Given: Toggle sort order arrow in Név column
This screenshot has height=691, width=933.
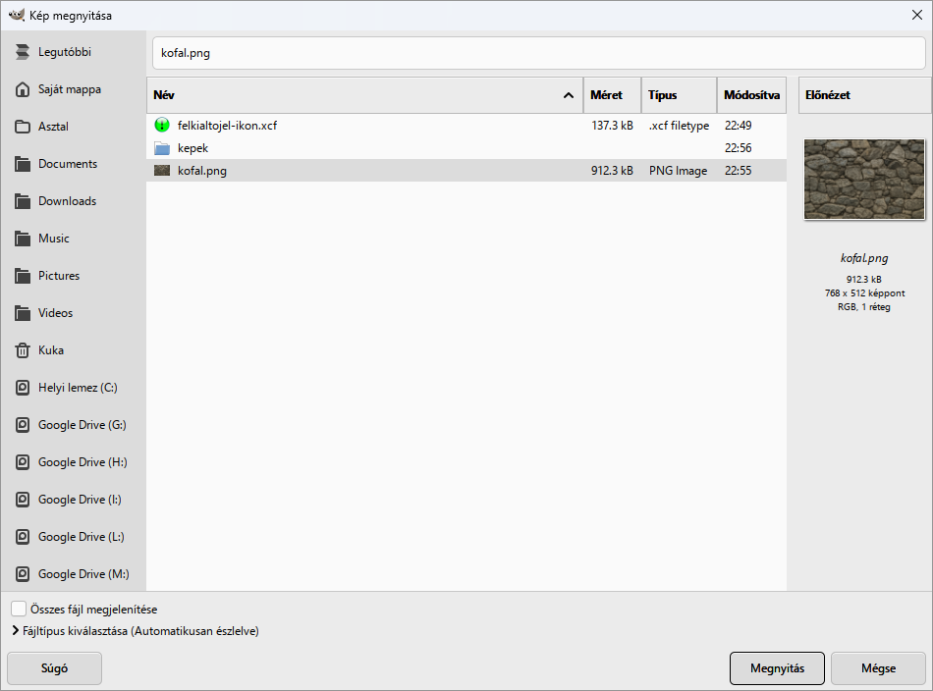Looking at the screenshot, I should 569,95.
